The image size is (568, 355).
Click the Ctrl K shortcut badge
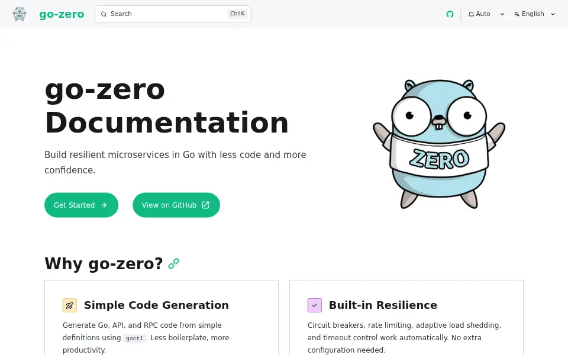pos(237,14)
